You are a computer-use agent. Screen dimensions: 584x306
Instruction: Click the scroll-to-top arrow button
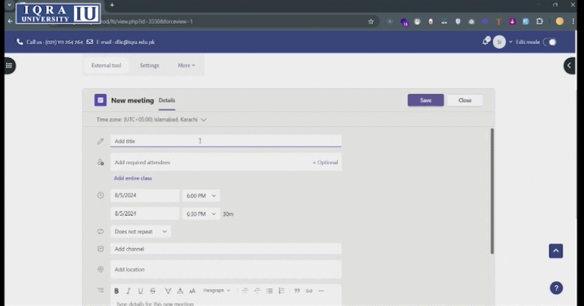pos(556,251)
